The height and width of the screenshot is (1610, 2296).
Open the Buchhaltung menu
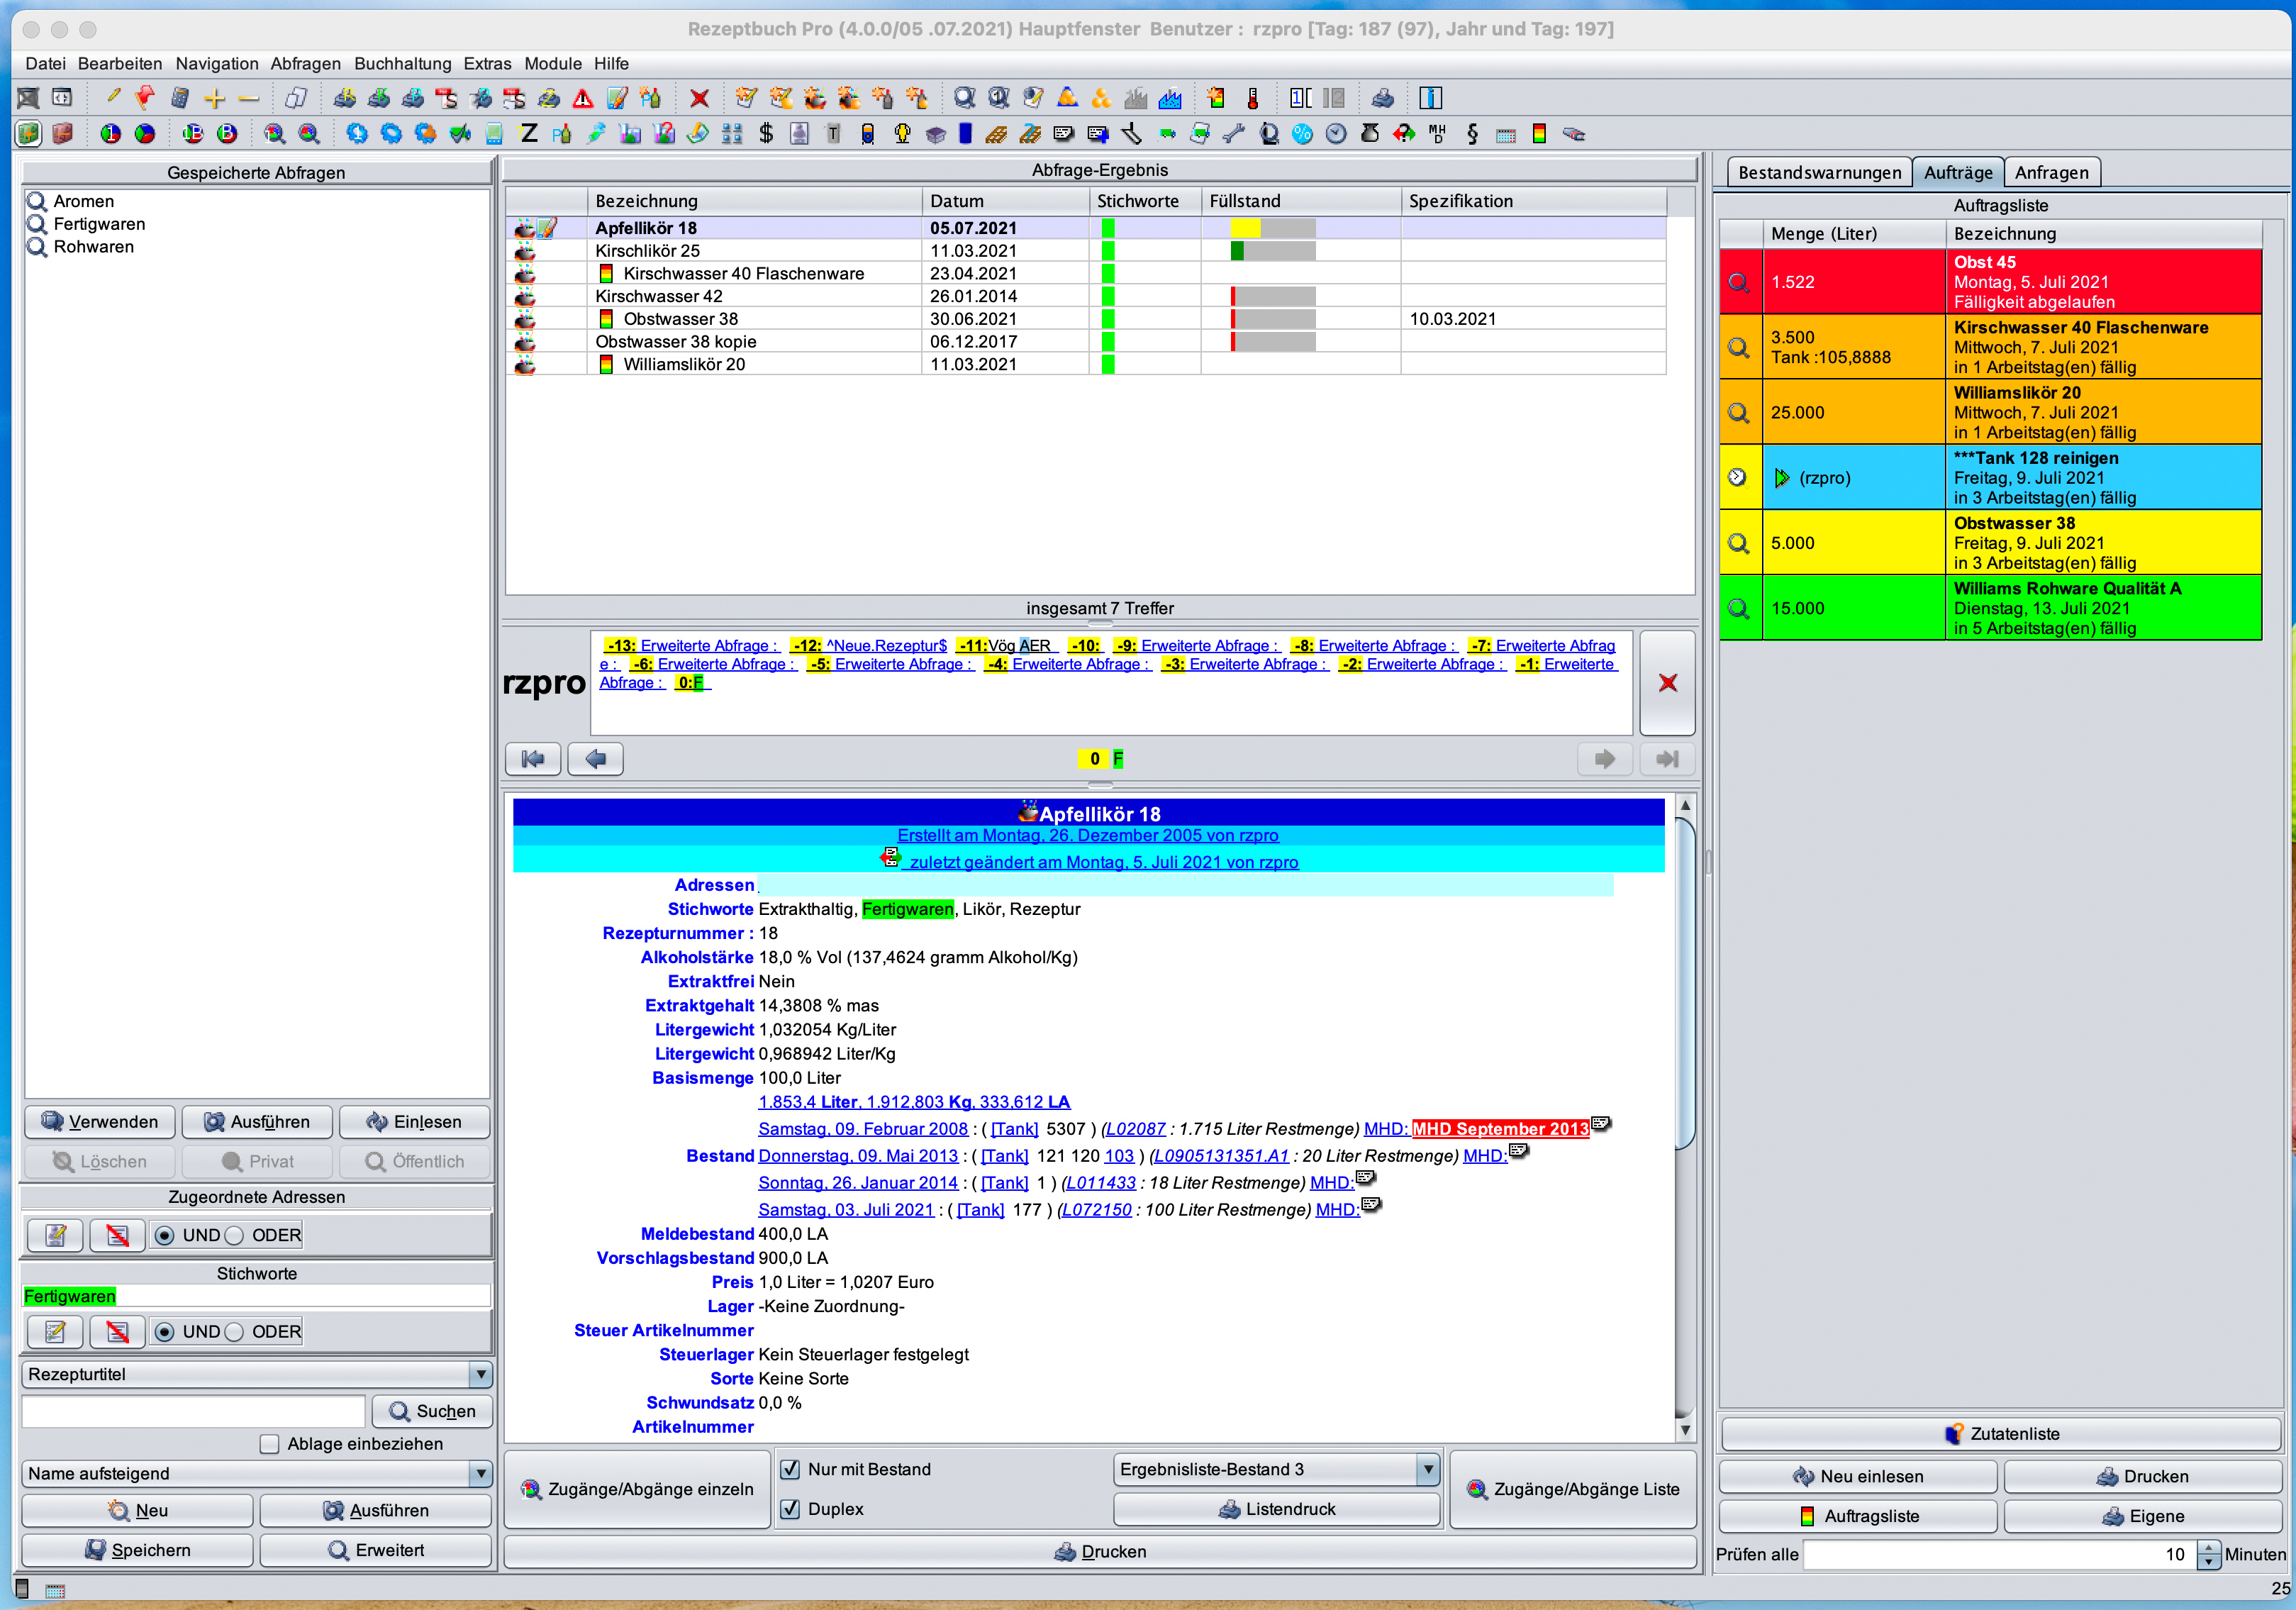coord(402,63)
